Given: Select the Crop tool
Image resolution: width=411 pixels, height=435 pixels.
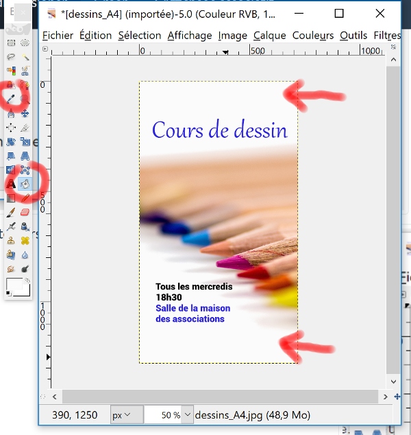Looking at the screenshot, I should point(25,128).
